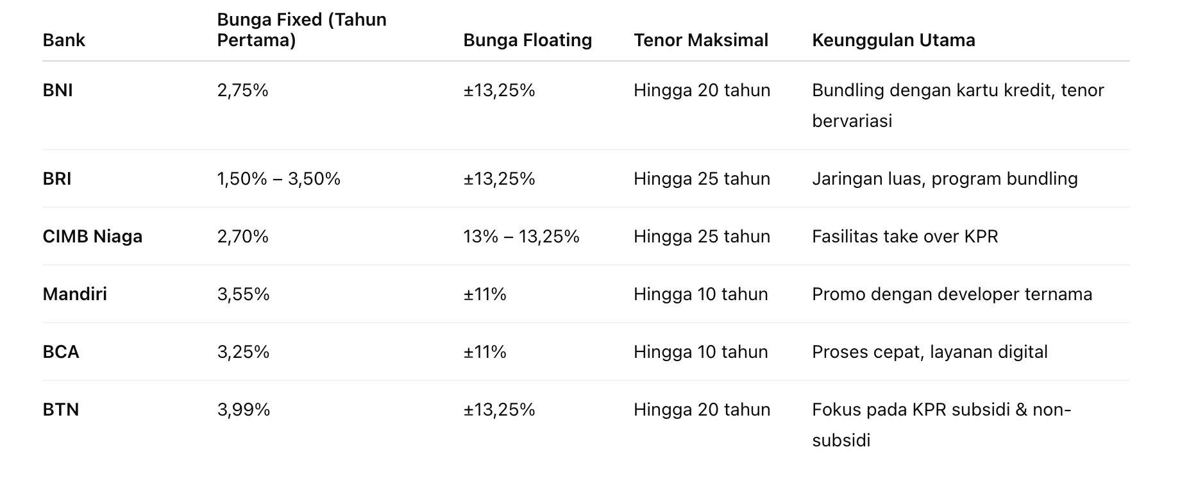Image resolution: width=1189 pixels, height=490 pixels.
Task: Select Mandiri's 3,55% fixed rate cell
Action: [x=243, y=294]
